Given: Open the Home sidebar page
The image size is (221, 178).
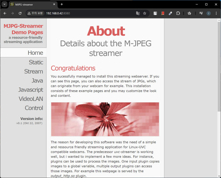Looking at the screenshot, I should [x=35, y=53].
